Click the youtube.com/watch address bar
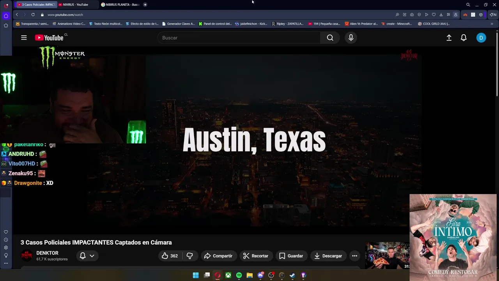Viewport: 499px width, 281px height. [x=218, y=15]
